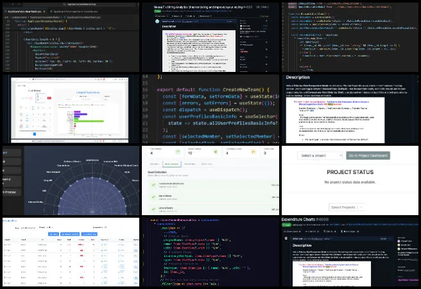Click the stat card showing value 2

pyautogui.click(x=270, y=152)
